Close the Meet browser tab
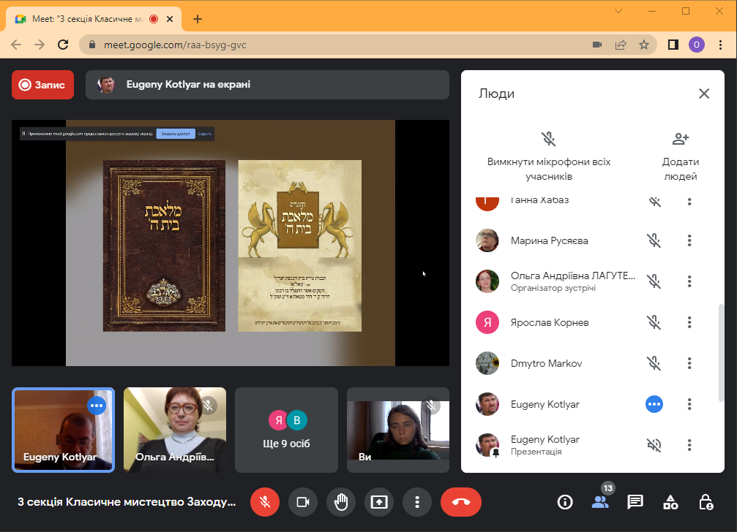The image size is (737, 532). point(170,19)
